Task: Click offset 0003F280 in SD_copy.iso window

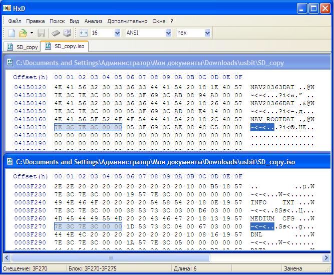Action: tap(30, 234)
